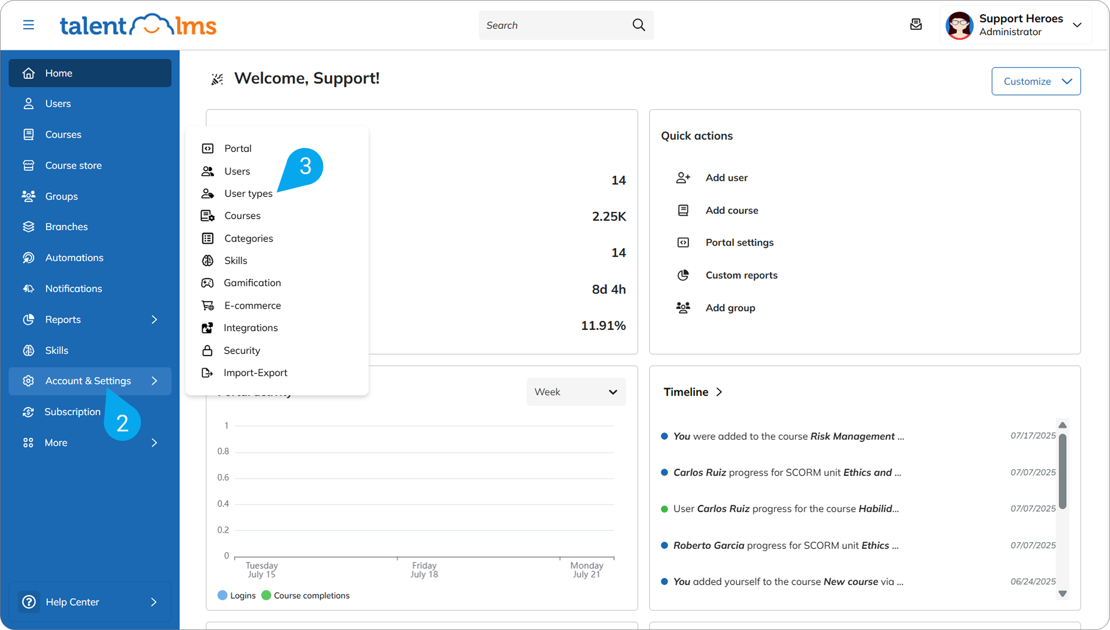Expand the Help Center arrow
Screen dimensions: 1110x630
154,602
